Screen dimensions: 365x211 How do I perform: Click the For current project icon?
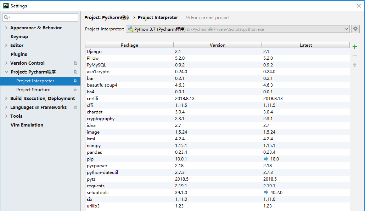[188, 18]
